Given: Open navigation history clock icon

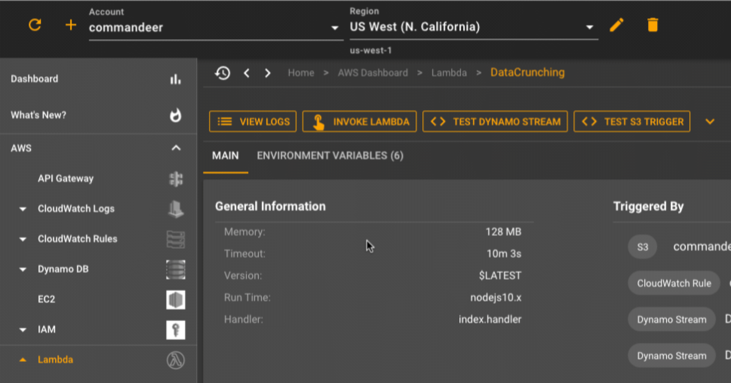Looking at the screenshot, I should 223,72.
